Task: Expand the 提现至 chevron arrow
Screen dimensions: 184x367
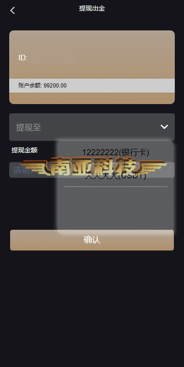Action: click(164, 127)
